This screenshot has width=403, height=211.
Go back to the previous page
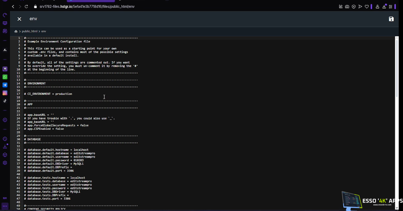[x=13, y=6]
